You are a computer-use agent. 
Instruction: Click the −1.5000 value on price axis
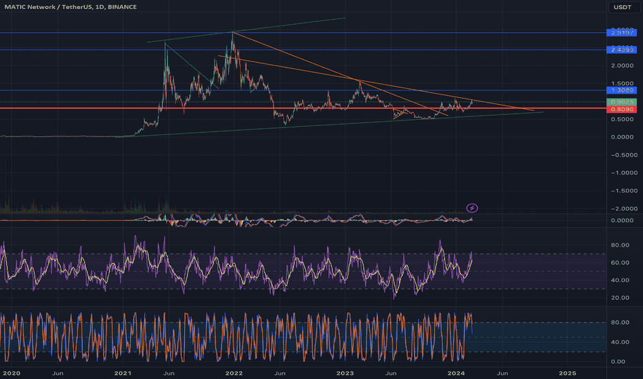624,191
